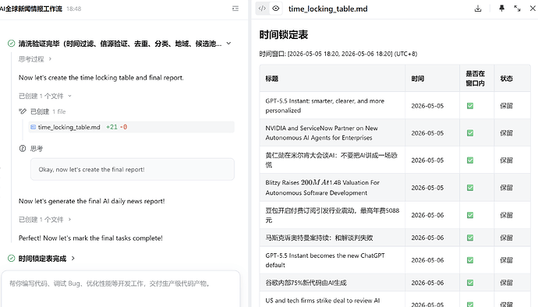The width and height of the screenshot is (538, 307).
Task: Click checkmark in 马斯克诉奥特曼案 row
Action: [x=470, y=238]
